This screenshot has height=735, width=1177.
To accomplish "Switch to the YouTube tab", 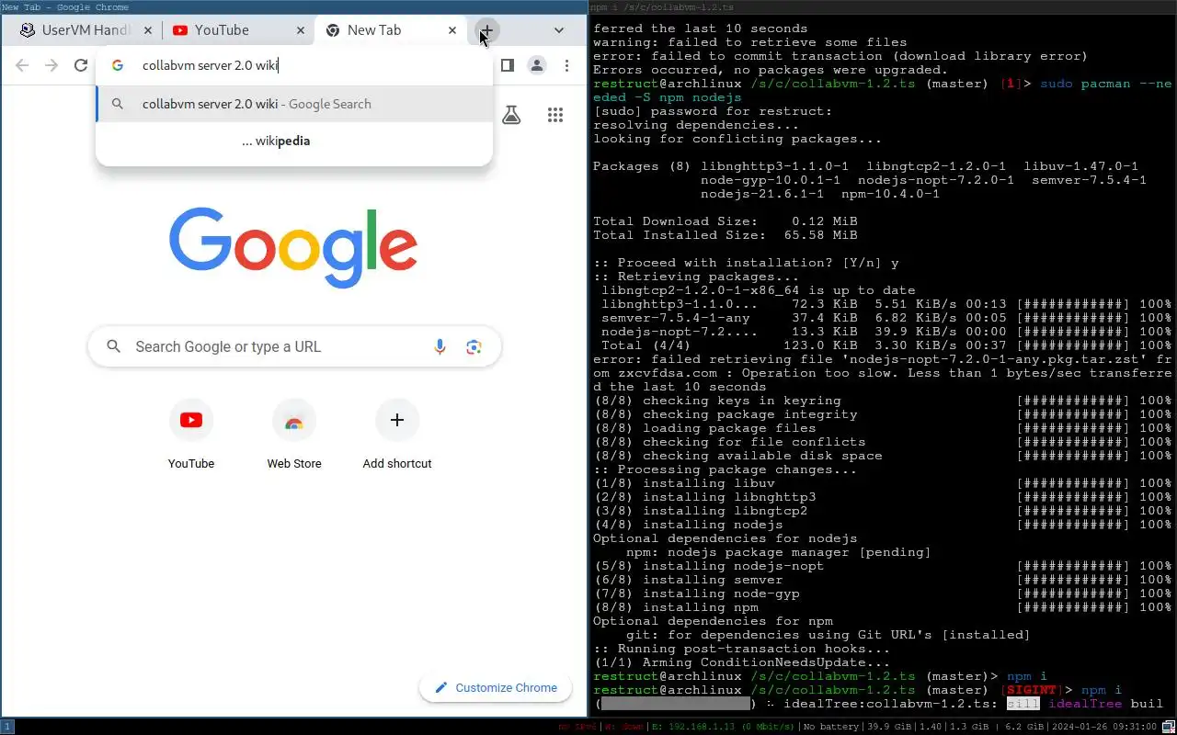I will 238,30.
